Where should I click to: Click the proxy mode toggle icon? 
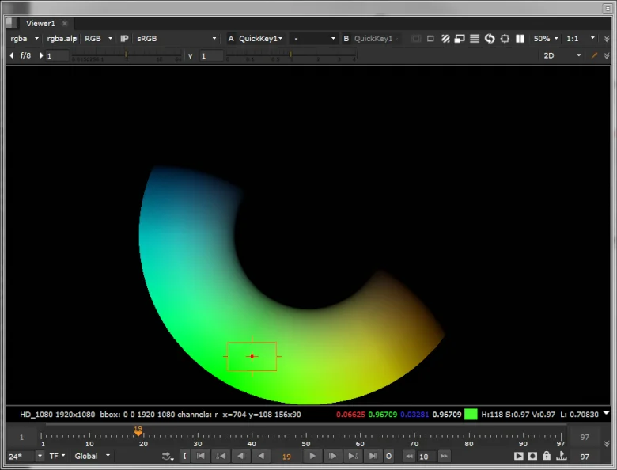460,39
